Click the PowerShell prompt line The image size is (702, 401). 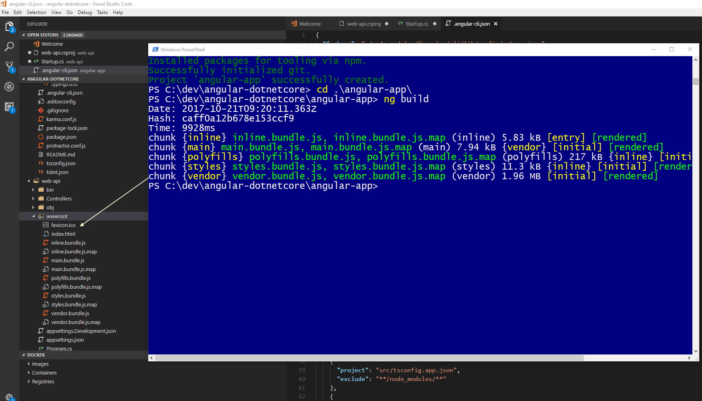pyautogui.click(x=263, y=186)
